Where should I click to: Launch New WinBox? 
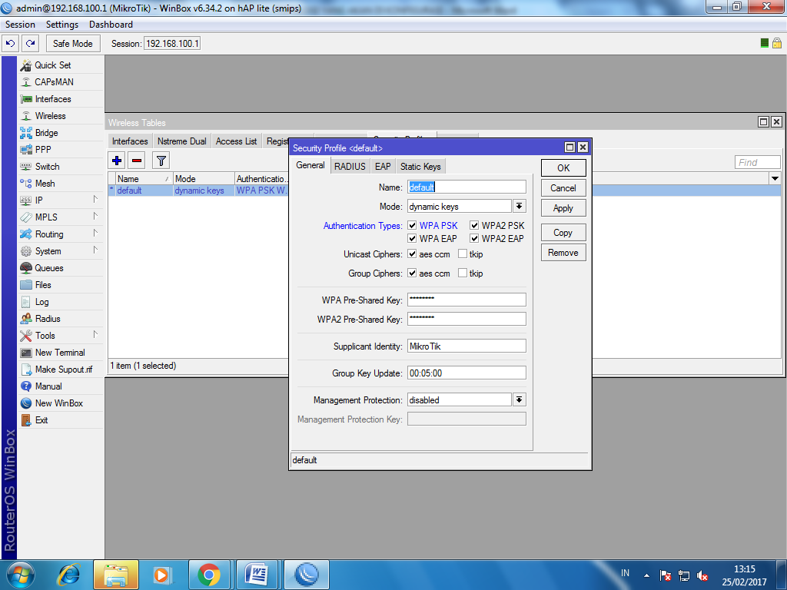coord(58,403)
